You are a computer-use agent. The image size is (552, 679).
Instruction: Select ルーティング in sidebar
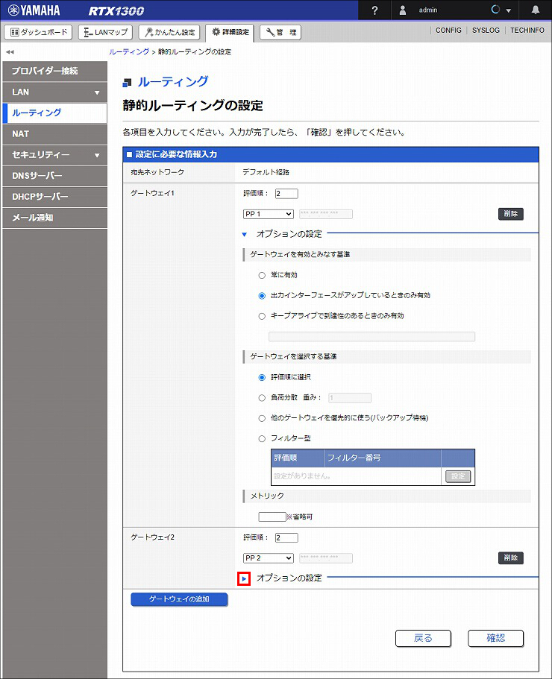(54, 113)
